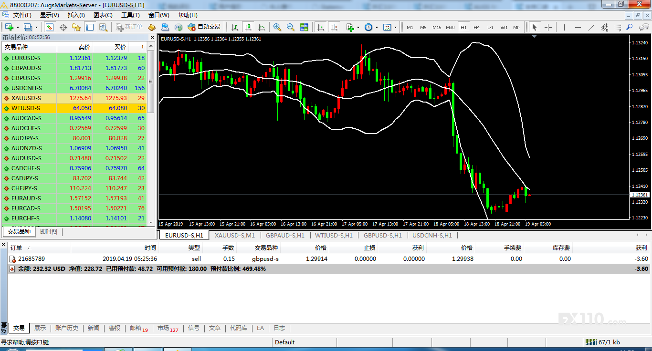Expand the New Chart dropdown arrow
652x351 pixels.
click(17, 27)
